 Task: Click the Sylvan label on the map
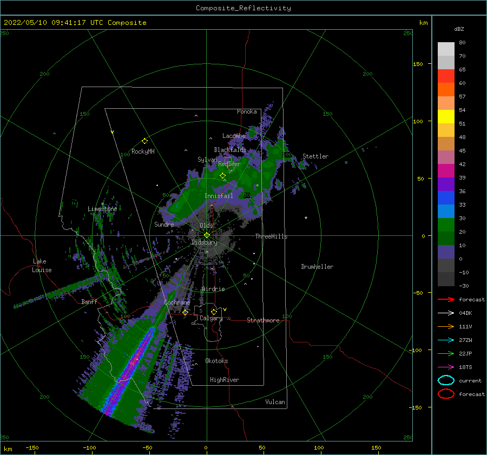207,160
